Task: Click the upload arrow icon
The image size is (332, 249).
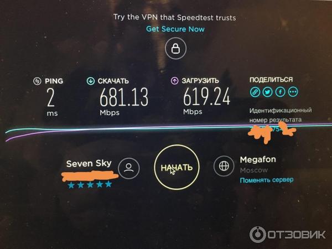Action: tap(175, 81)
